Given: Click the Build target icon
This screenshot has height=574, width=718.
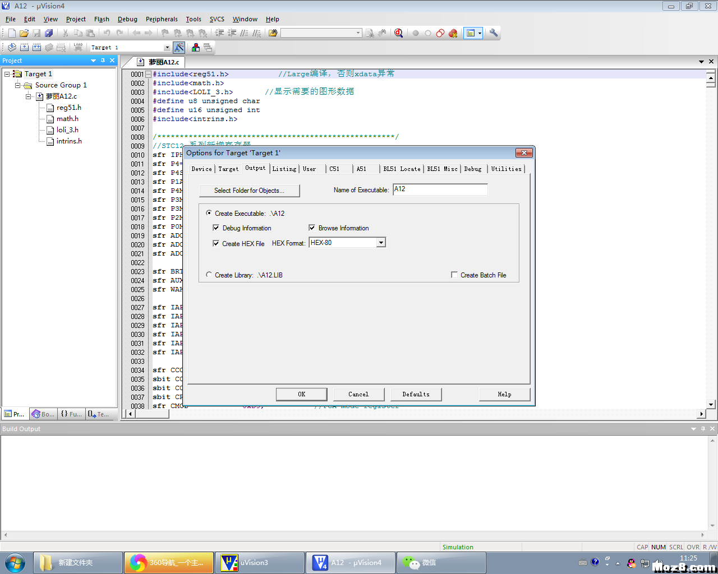Looking at the screenshot, I should click(24, 48).
